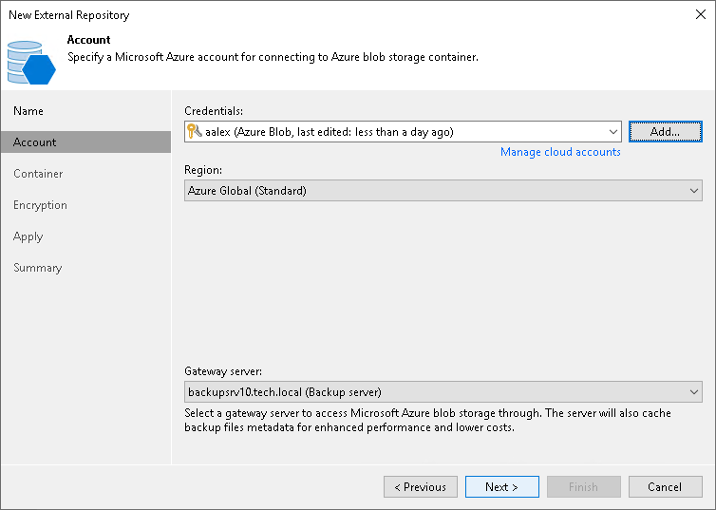
Task: Select the Account wizard step
Action: (35, 142)
